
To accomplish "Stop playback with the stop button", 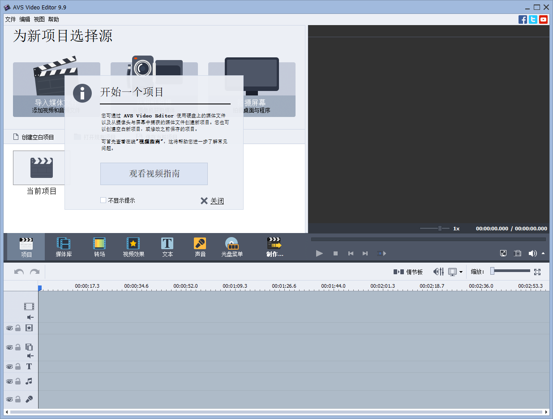I will 335,253.
